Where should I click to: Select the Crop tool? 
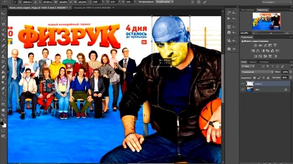coord(3,35)
